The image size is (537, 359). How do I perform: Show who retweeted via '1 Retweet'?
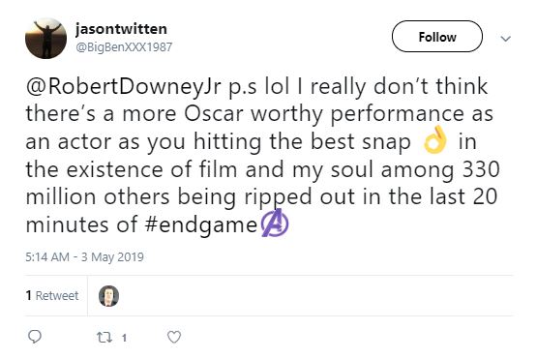[52, 296]
